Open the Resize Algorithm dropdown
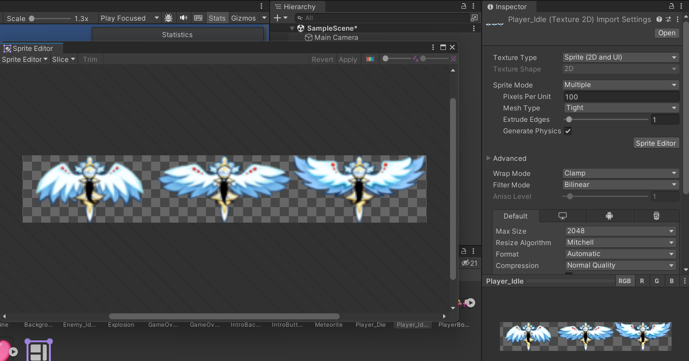 [x=620, y=242]
